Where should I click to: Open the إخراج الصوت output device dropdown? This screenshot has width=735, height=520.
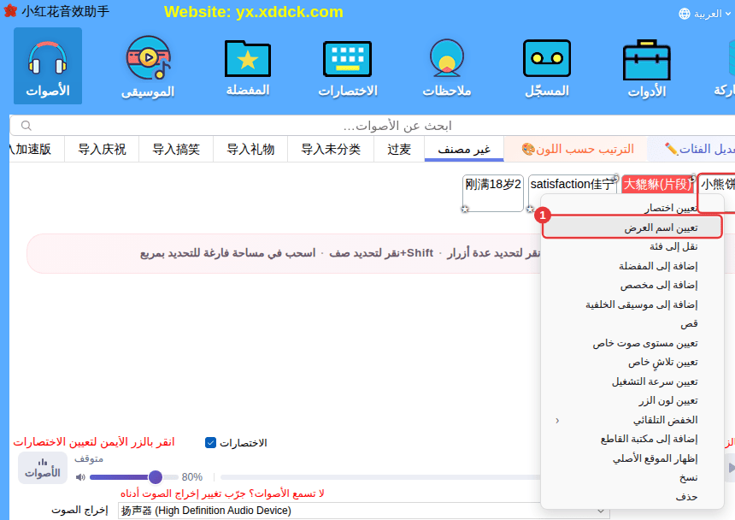click(364, 511)
